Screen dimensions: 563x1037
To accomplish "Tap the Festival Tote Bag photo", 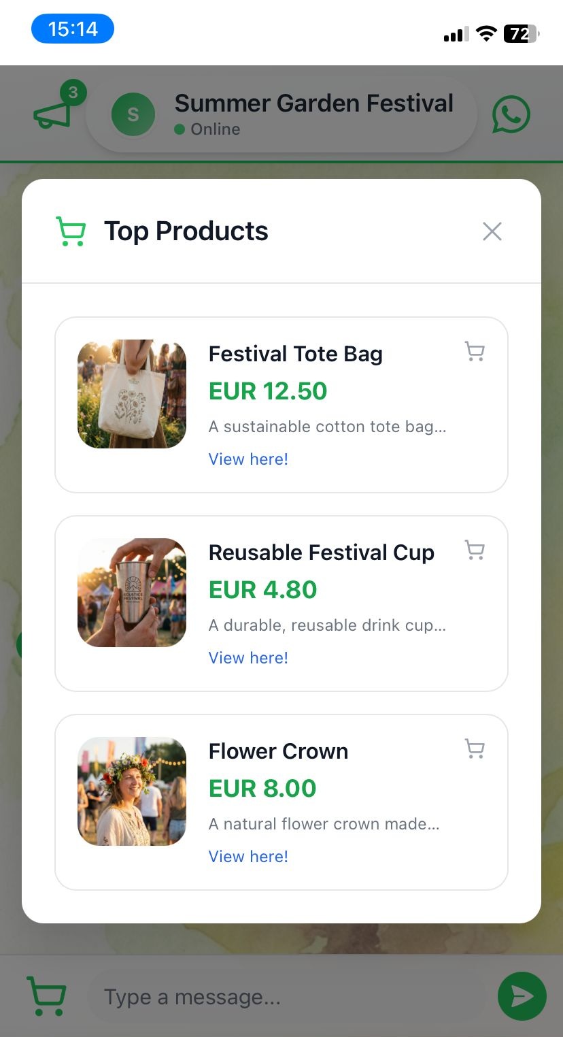I will pos(132,394).
